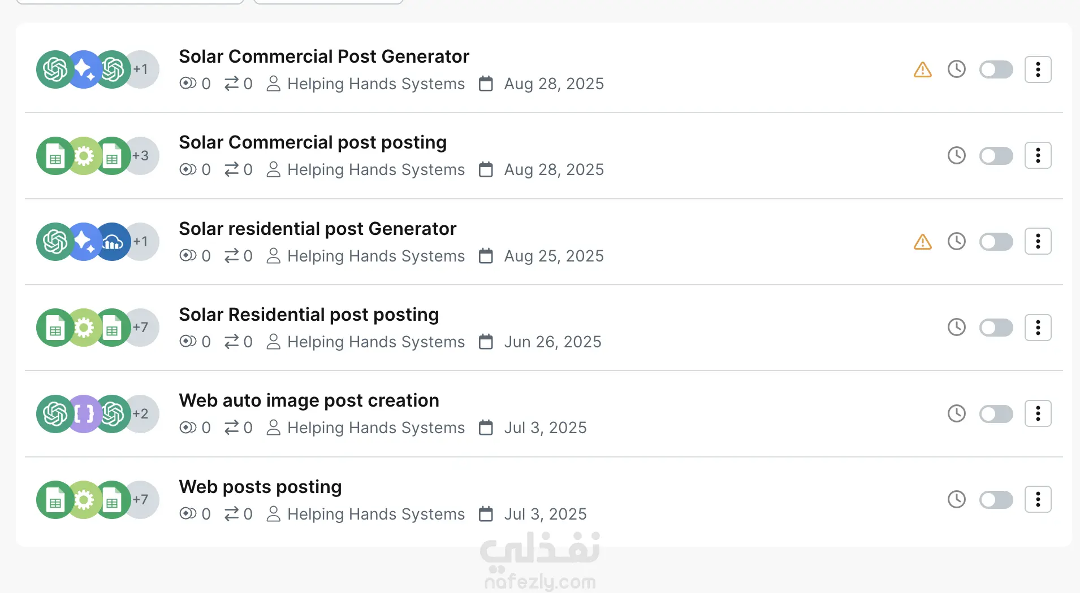Enable the Solar Commercial Post Generator scenario
This screenshot has height=593, width=1080.
(996, 69)
